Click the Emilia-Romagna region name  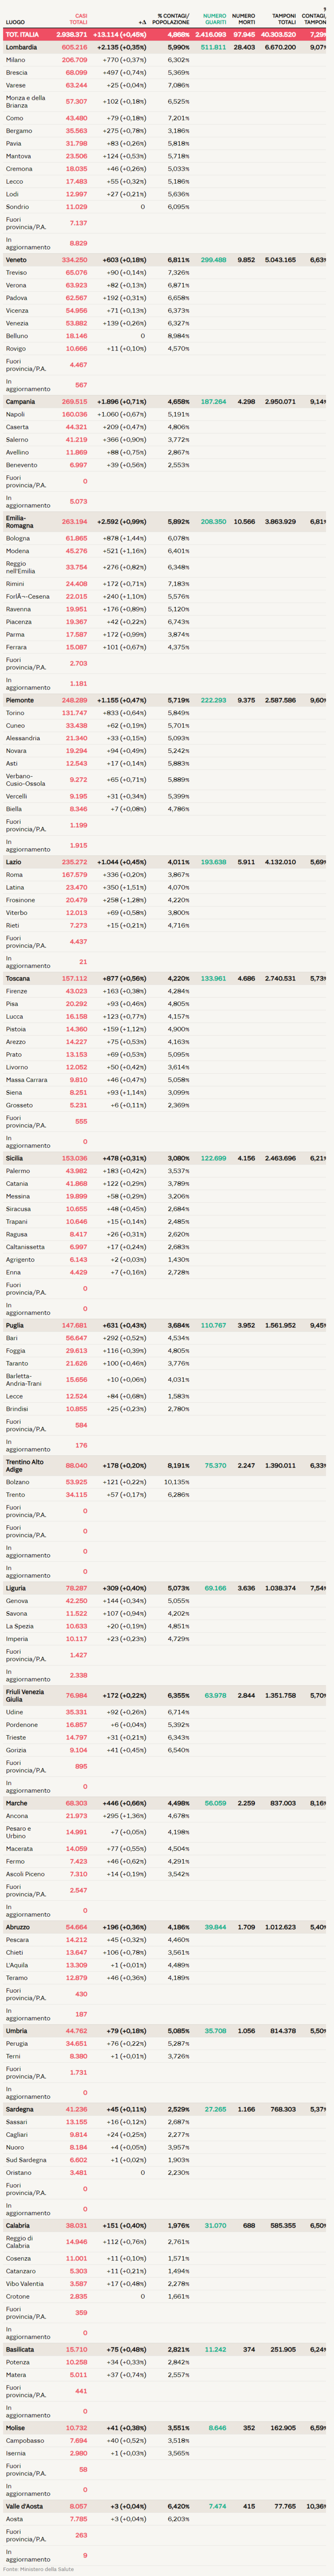20,521
